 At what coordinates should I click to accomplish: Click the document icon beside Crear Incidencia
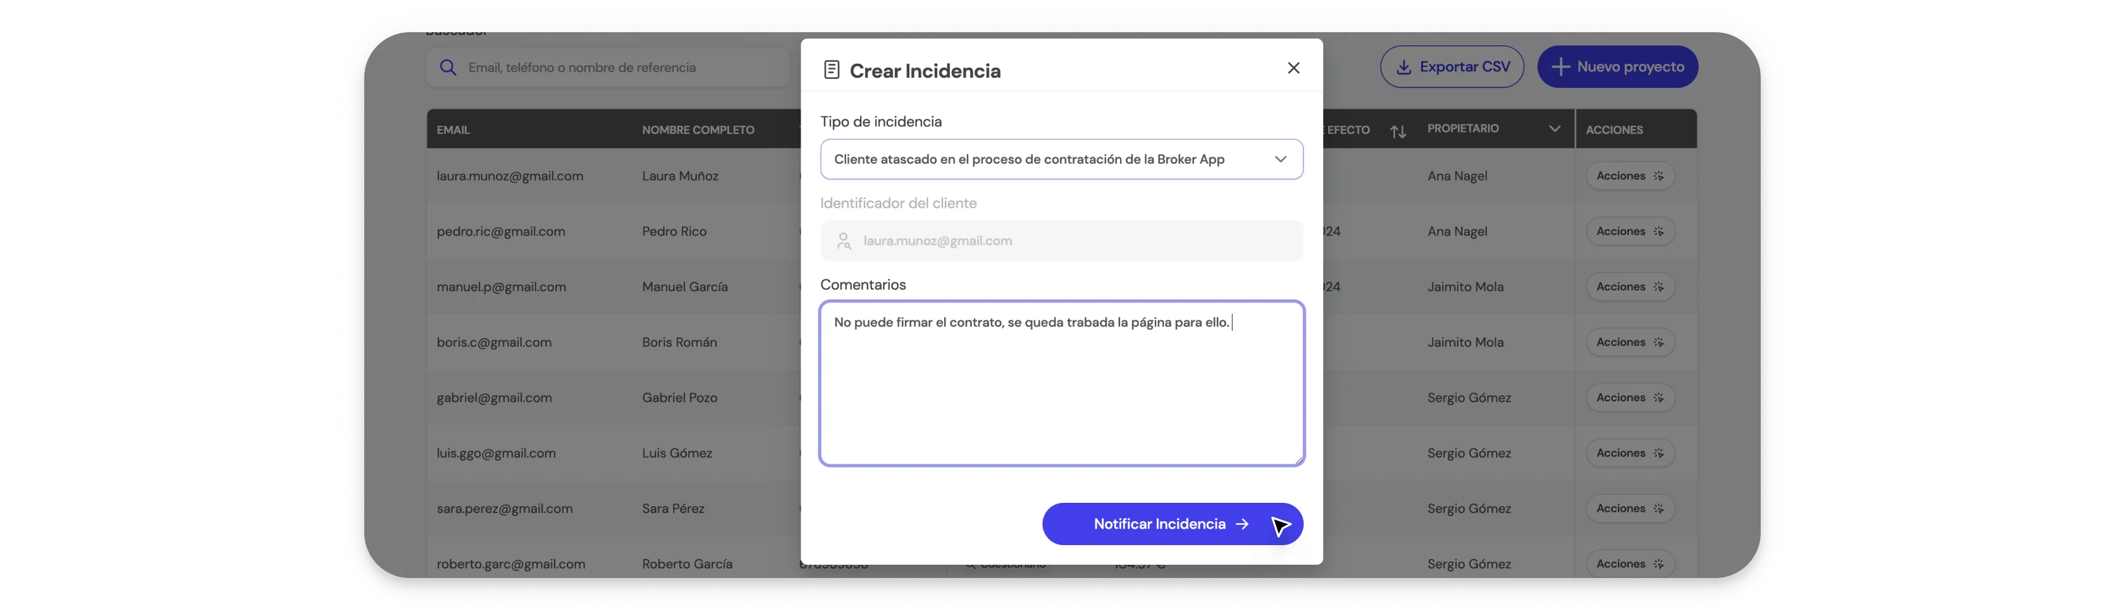(832, 70)
